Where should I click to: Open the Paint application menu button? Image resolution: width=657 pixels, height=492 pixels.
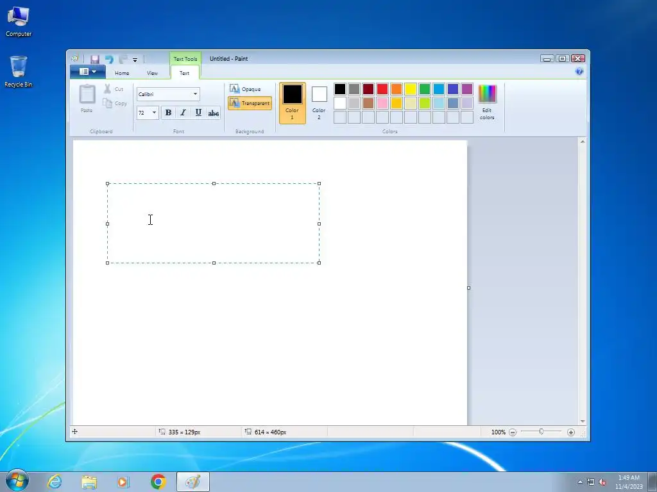[x=87, y=72]
